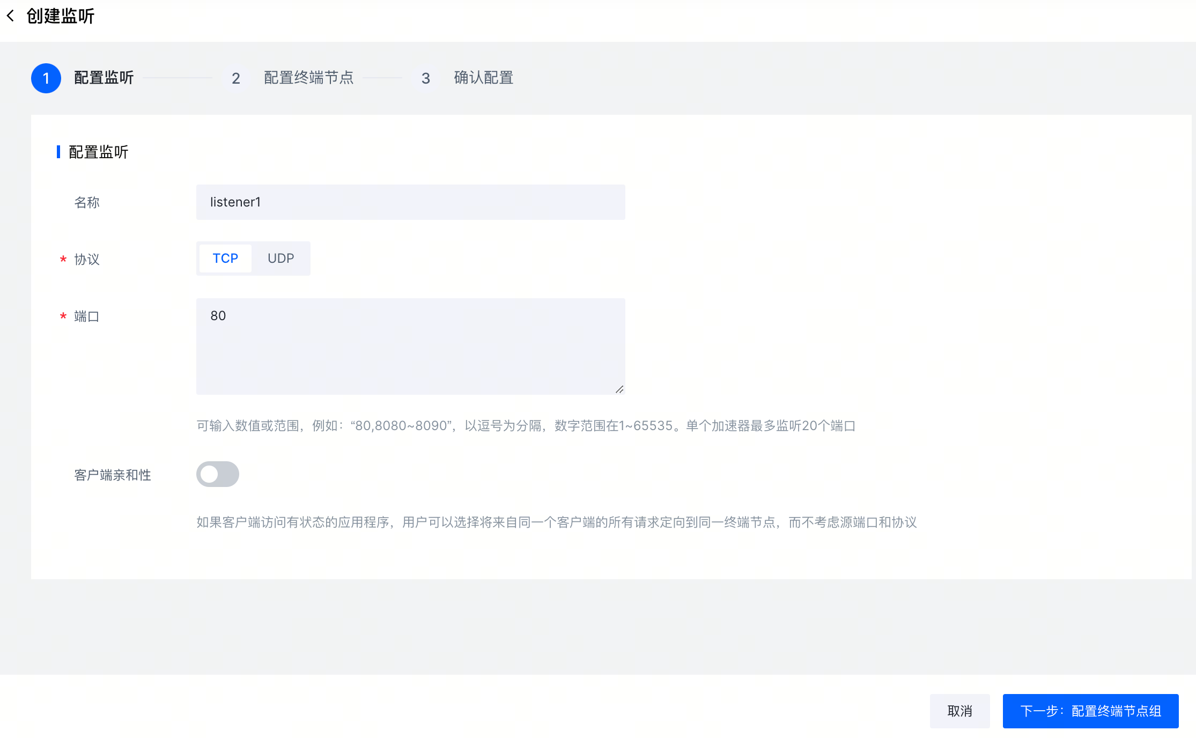
Task: Select the TCP protocol option
Action: pos(225,259)
